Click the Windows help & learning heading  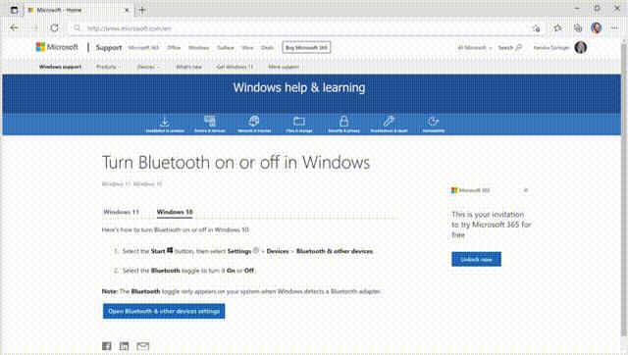(299, 87)
